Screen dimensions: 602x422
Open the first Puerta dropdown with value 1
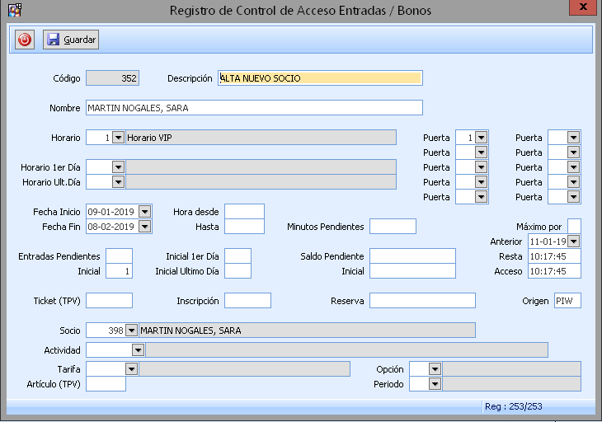click(482, 138)
